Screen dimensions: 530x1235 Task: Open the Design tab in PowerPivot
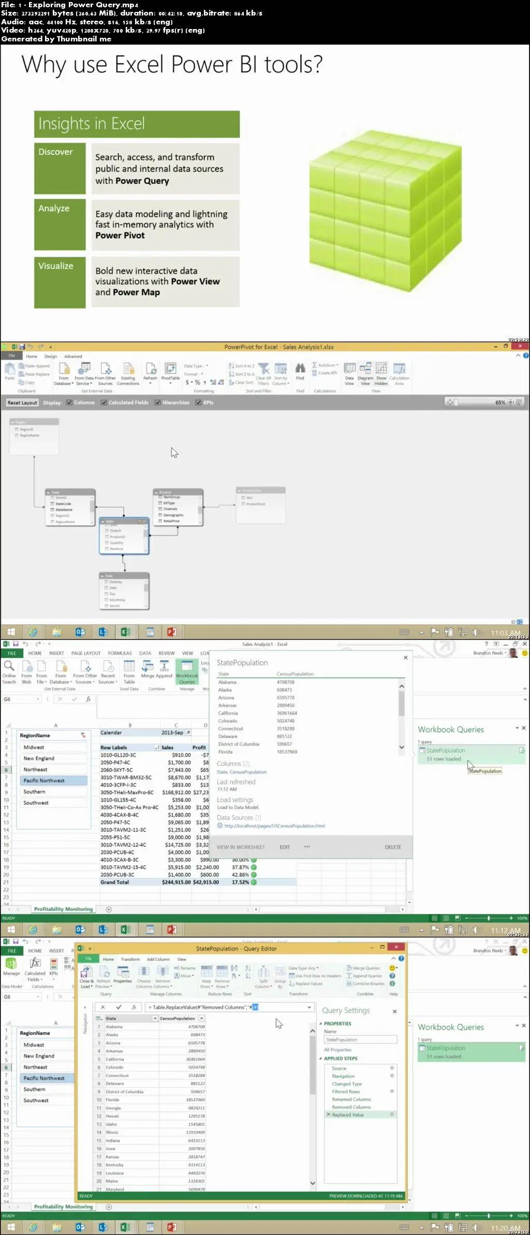(51, 356)
